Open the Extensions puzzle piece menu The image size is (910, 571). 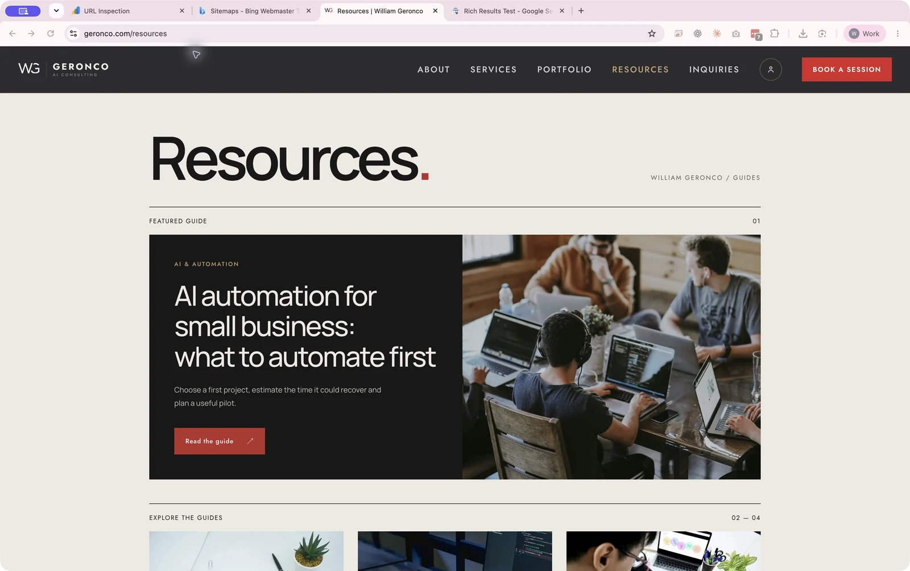[775, 34]
